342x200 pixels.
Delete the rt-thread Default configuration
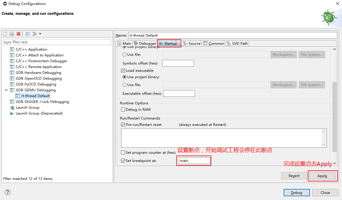pyautogui.click(x=18, y=33)
